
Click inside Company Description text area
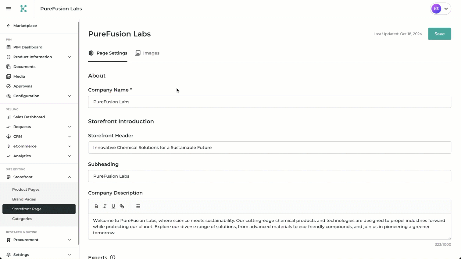270,227
